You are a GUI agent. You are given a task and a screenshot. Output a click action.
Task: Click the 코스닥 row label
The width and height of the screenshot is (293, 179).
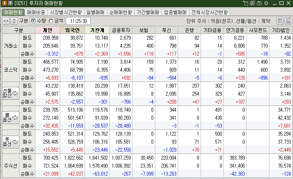pos(11,70)
